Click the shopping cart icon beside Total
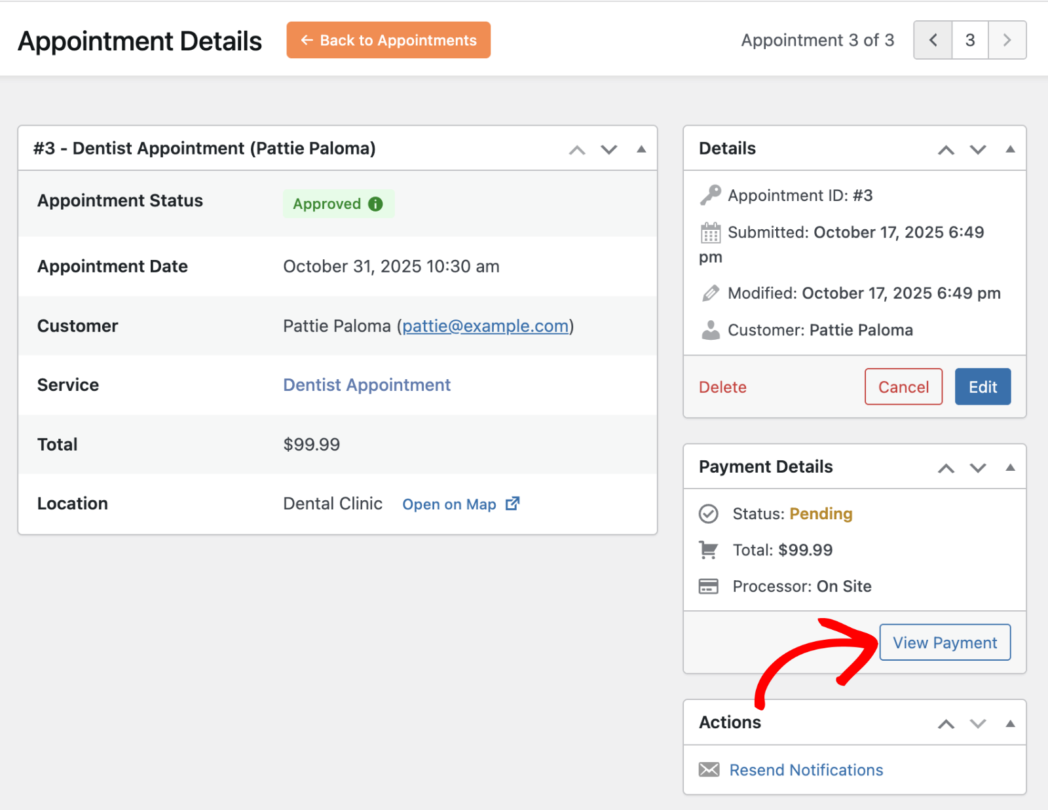 coord(709,550)
